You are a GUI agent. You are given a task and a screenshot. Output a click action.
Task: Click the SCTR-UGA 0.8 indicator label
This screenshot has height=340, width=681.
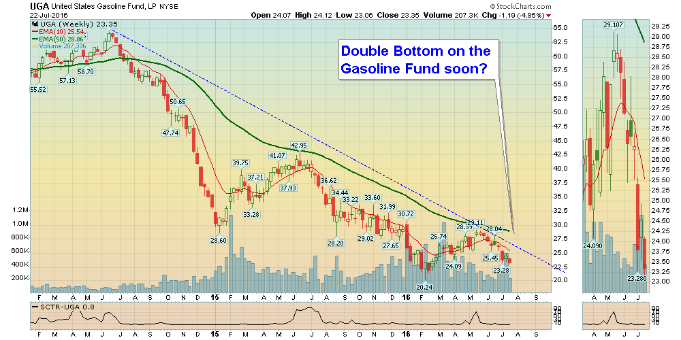[64, 307]
